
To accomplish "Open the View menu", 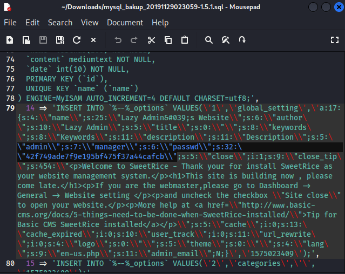I will click(90, 23).
